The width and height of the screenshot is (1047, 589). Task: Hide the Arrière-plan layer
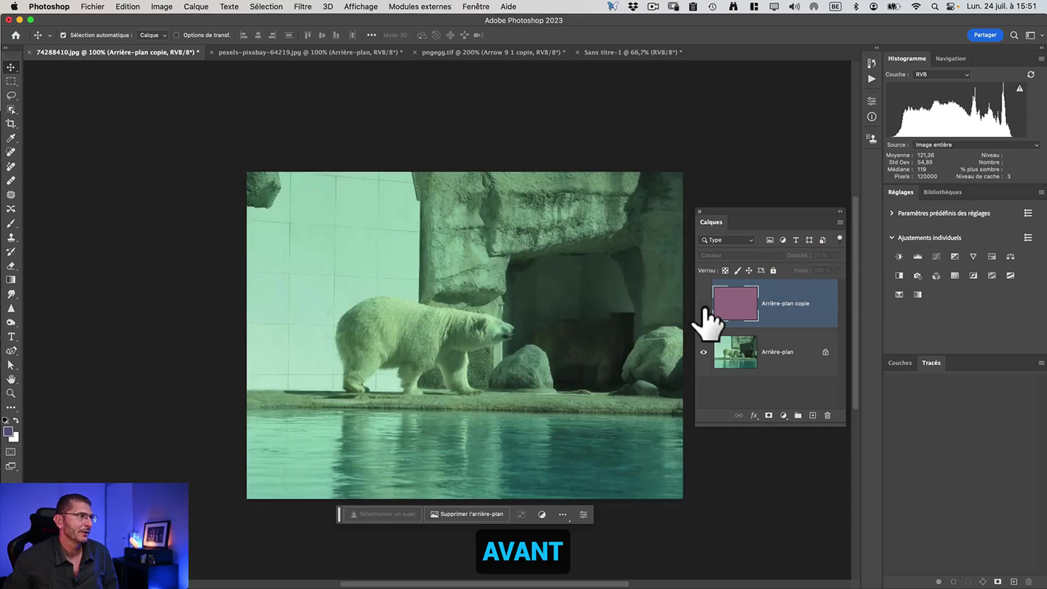point(703,352)
